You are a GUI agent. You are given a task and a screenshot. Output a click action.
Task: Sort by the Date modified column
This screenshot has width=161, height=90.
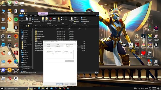[x=60, y=29]
